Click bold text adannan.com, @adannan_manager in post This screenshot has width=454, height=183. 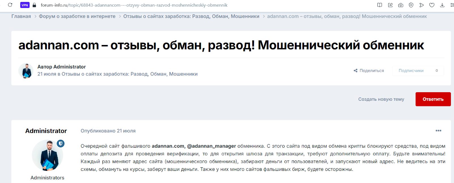coord(194,146)
